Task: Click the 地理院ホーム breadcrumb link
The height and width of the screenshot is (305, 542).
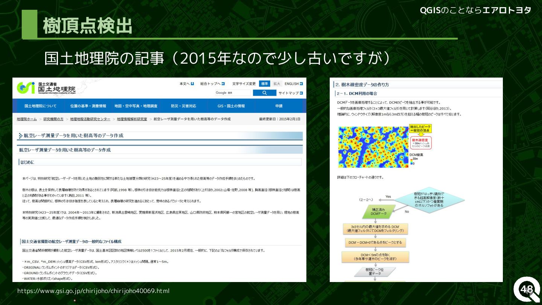Action: point(27,119)
